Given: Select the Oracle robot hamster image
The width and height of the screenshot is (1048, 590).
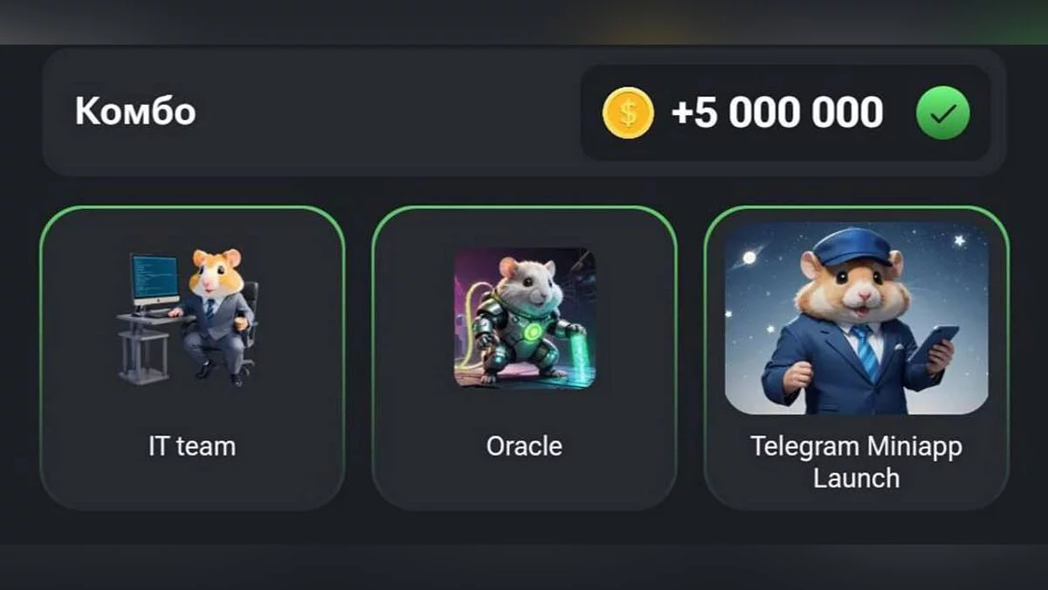Looking at the screenshot, I should (x=525, y=317).
